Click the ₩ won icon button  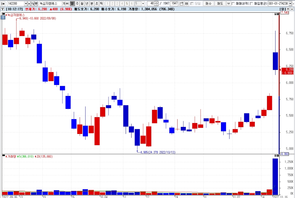point(228,3)
